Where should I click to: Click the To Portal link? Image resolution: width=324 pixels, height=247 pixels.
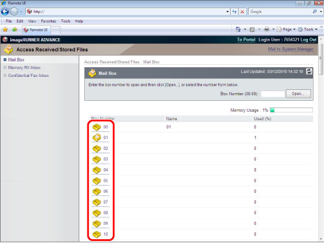point(246,39)
